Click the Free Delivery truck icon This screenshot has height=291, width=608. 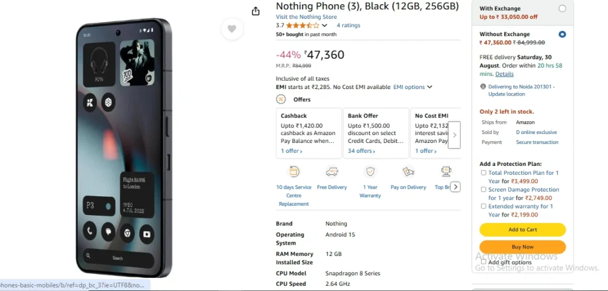[332, 172]
